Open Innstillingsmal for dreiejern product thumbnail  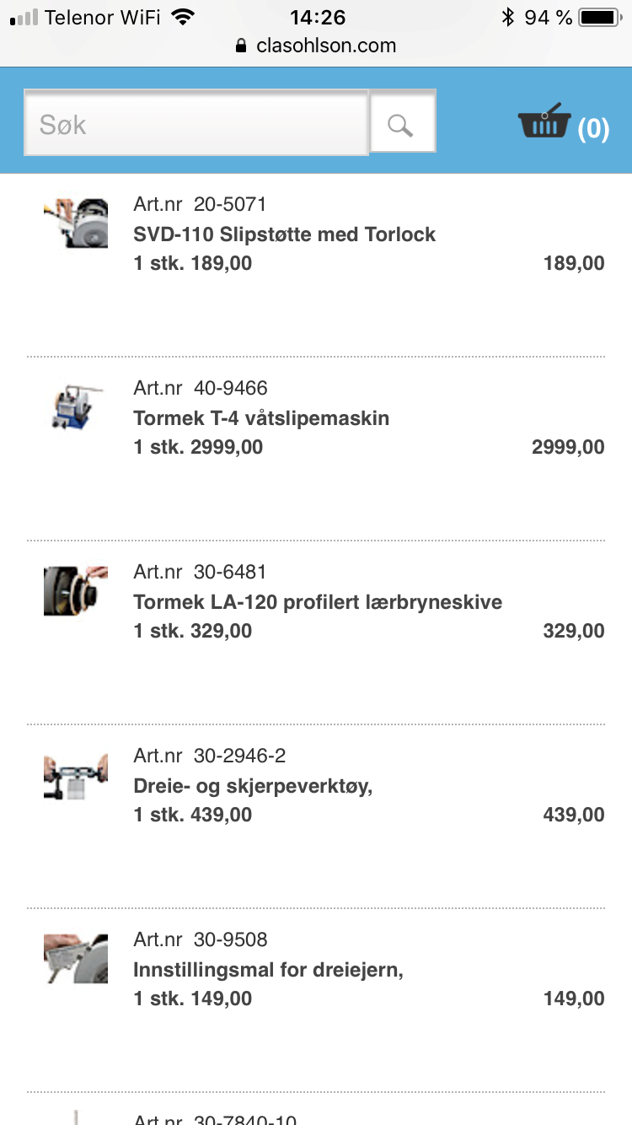pyautogui.click(x=76, y=958)
